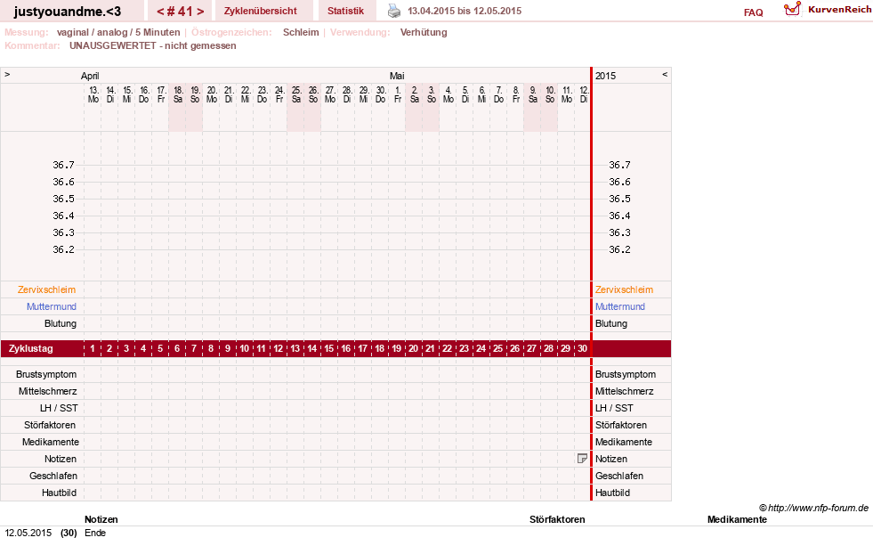Image resolution: width=873 pixels, height=554 pixels.
Task: Click the KurvenReich crown logo
Action: tap(792, 9)
